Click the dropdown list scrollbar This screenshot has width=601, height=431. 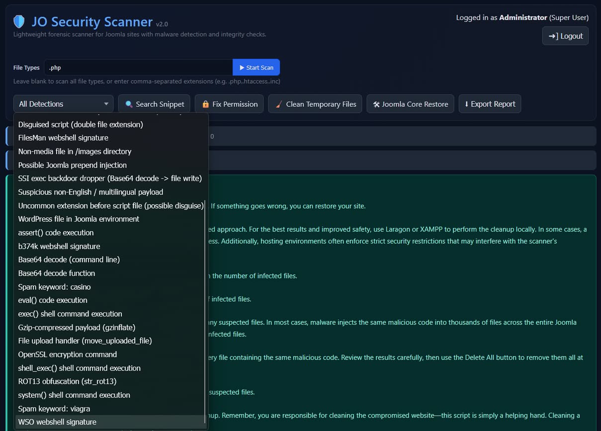click(x=205, y=312)
